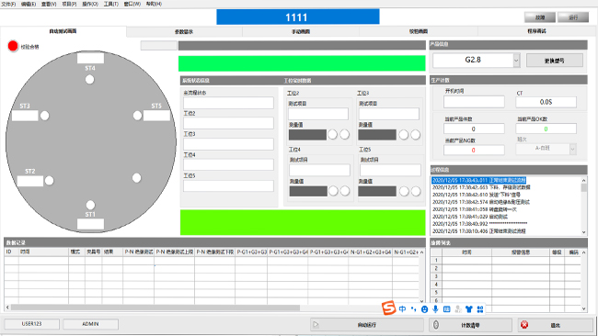Toggle the red 检验合格 indicator light

pos(13,46)
